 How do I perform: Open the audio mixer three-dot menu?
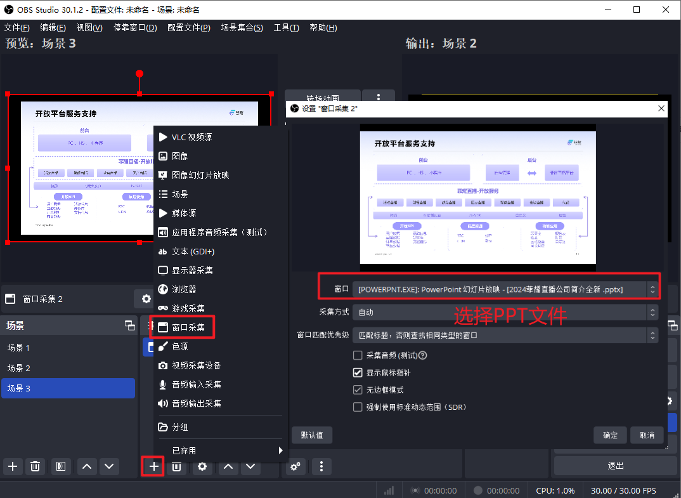(321, 467)
